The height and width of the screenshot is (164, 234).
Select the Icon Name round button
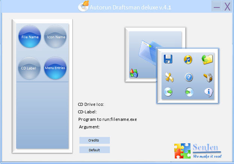click(x=56, y=37)
